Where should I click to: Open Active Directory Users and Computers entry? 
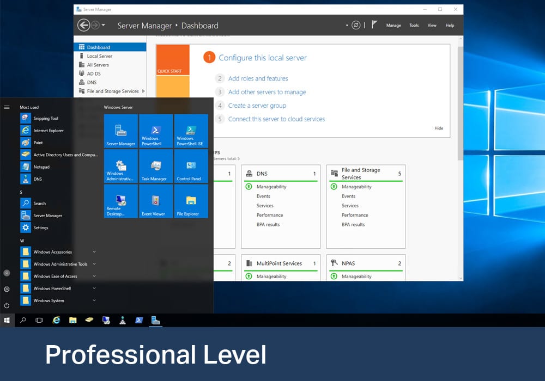coord(59,155)
